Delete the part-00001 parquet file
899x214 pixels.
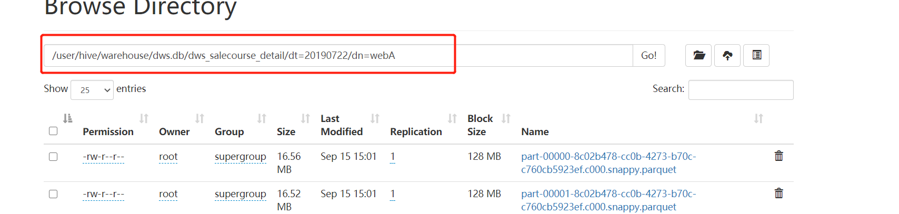pyautogui.click(x=778, y=193)
